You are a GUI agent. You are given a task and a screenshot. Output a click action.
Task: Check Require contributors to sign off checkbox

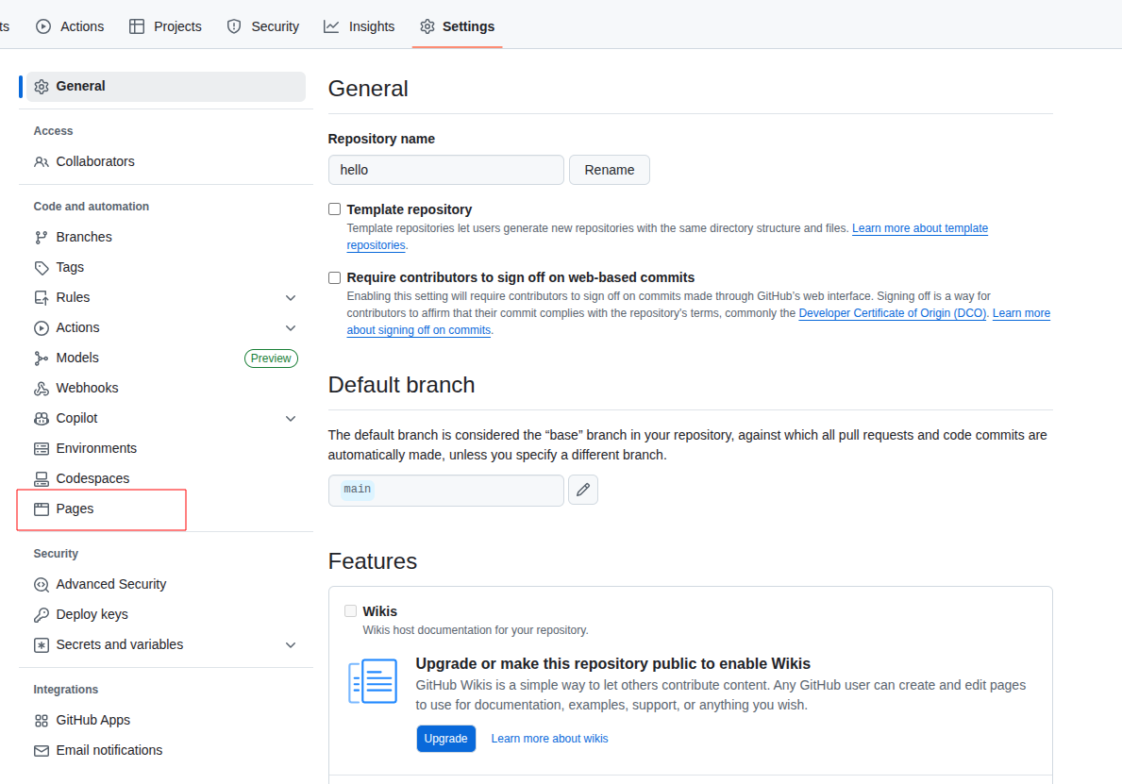(334, 277)
